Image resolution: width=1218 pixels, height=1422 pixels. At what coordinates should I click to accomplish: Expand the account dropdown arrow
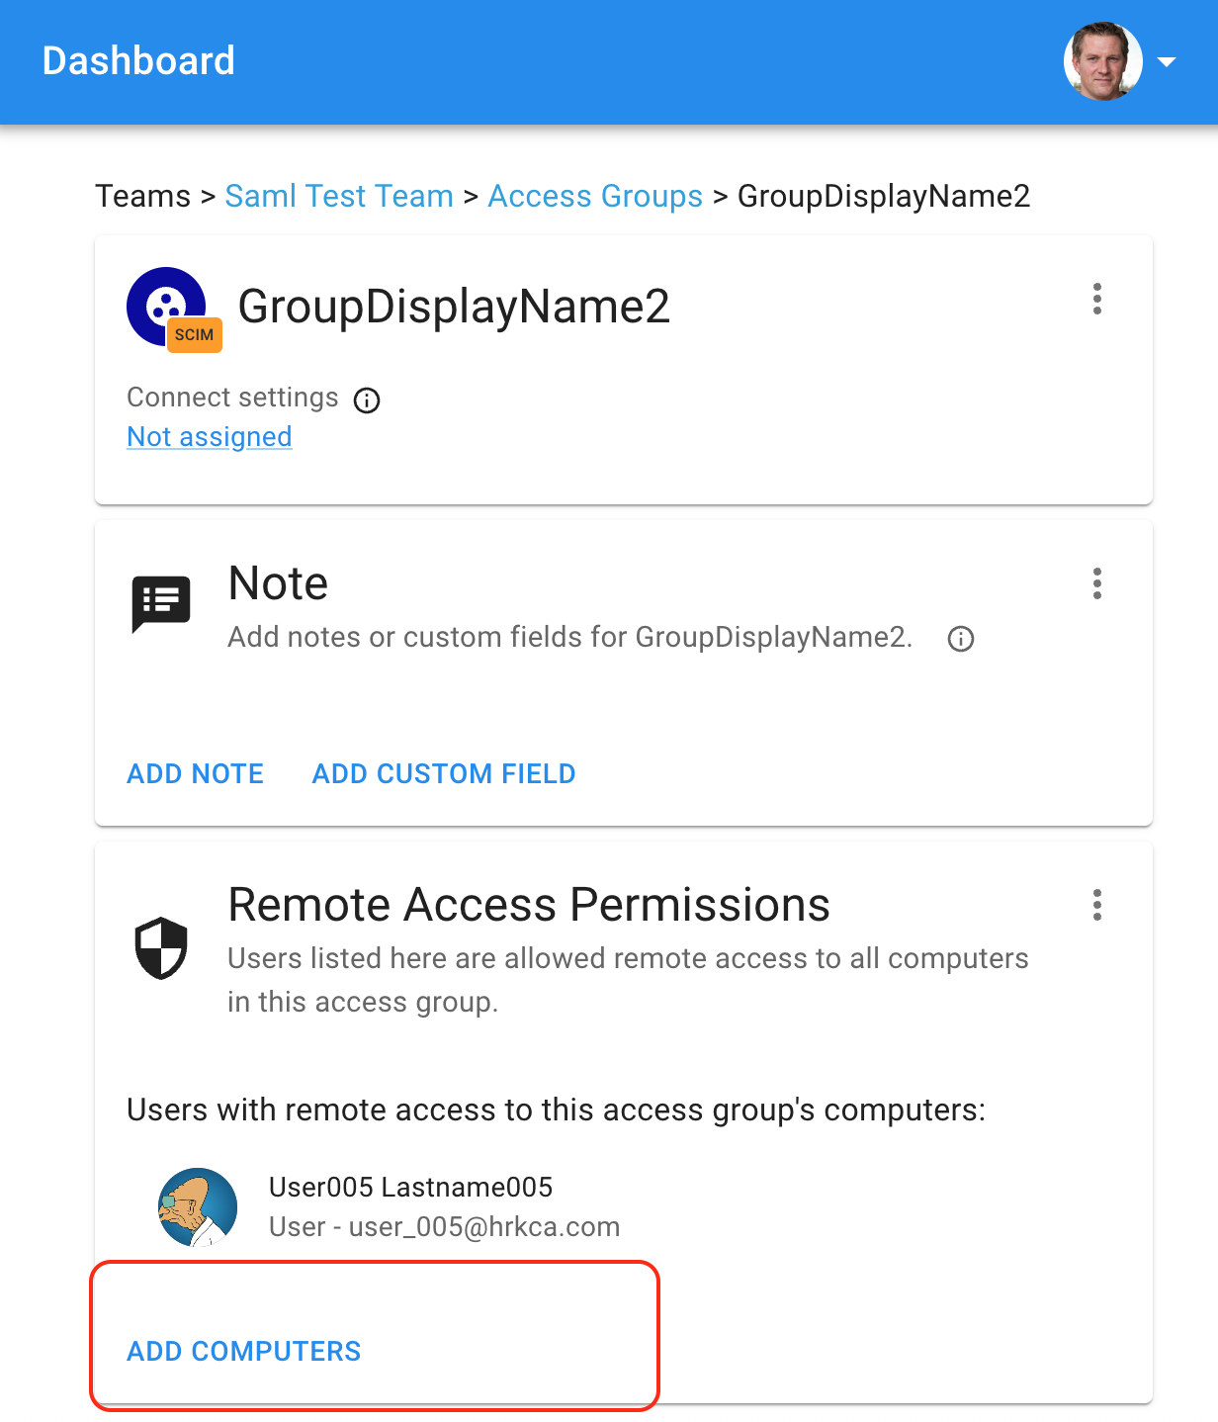pos(1167,61)
